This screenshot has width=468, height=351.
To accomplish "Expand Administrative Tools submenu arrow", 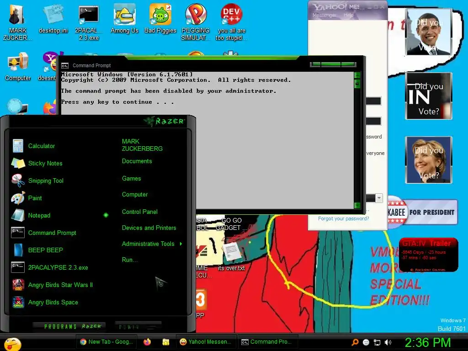I will point(181,244).
